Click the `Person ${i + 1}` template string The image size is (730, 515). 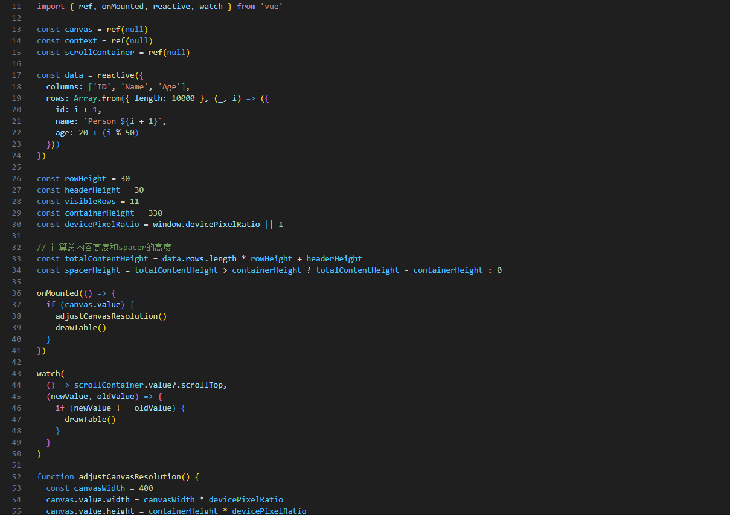(x=123, y=121)
